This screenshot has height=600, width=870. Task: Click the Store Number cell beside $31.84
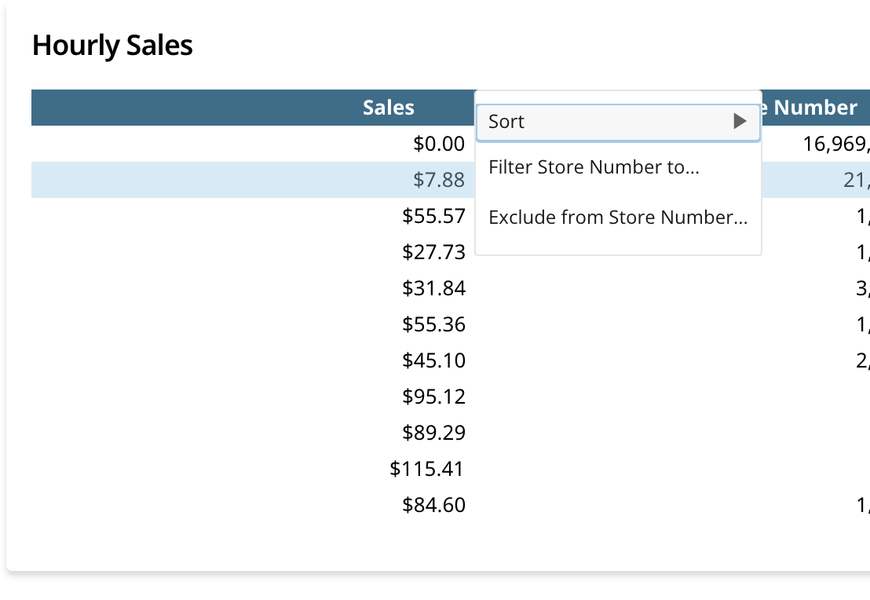pos(863,288)
